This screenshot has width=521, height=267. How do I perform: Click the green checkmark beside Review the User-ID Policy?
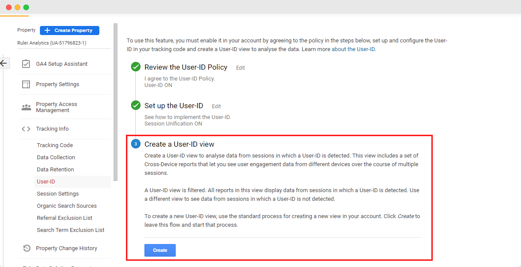(x=136, y=67)
